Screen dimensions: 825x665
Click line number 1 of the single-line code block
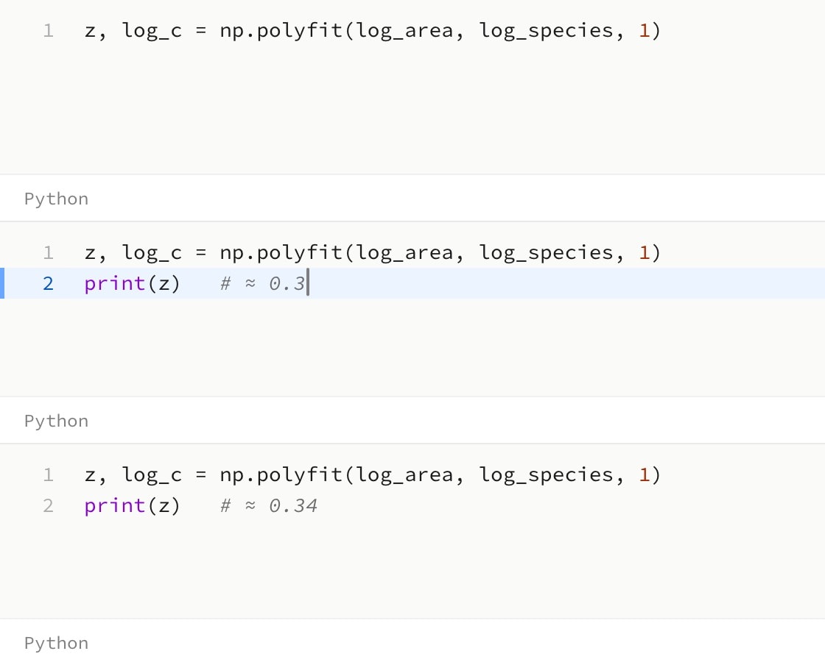pos(49,30)
